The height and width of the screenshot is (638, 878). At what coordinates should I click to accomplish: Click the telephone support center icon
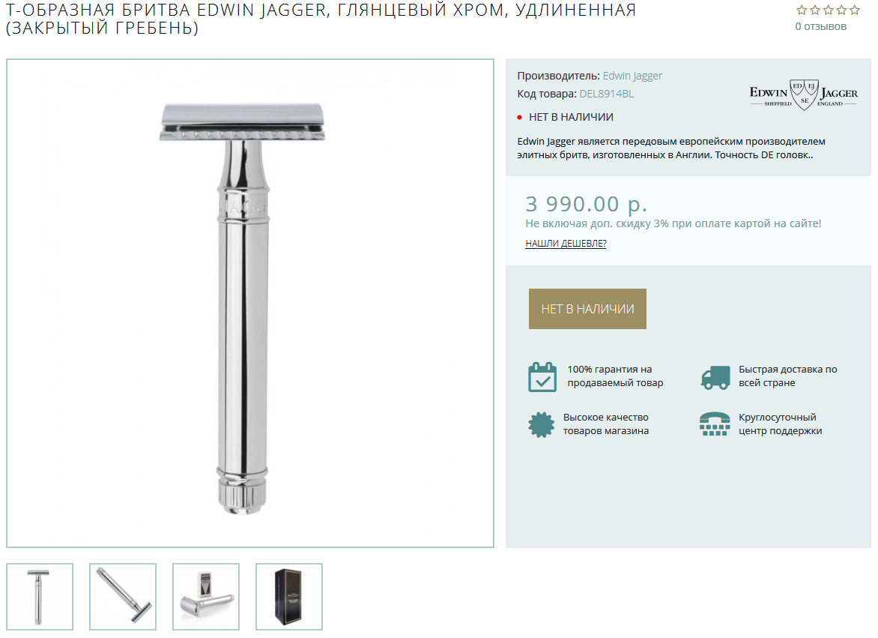(715, 424)
